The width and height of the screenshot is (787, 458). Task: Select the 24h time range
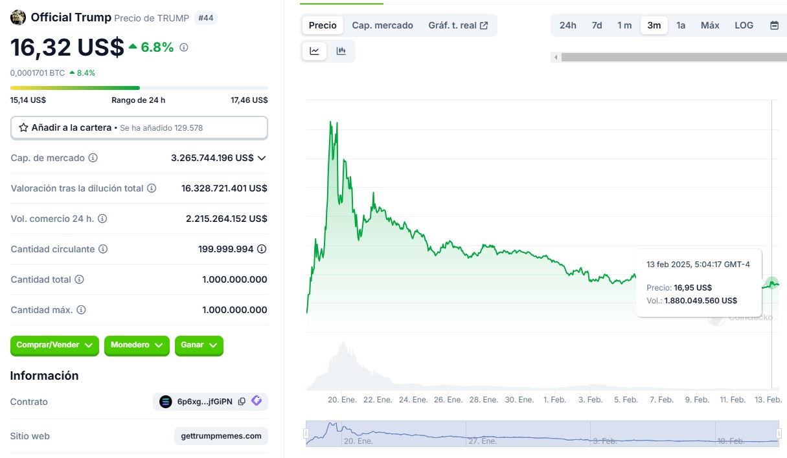coord(567,25)
